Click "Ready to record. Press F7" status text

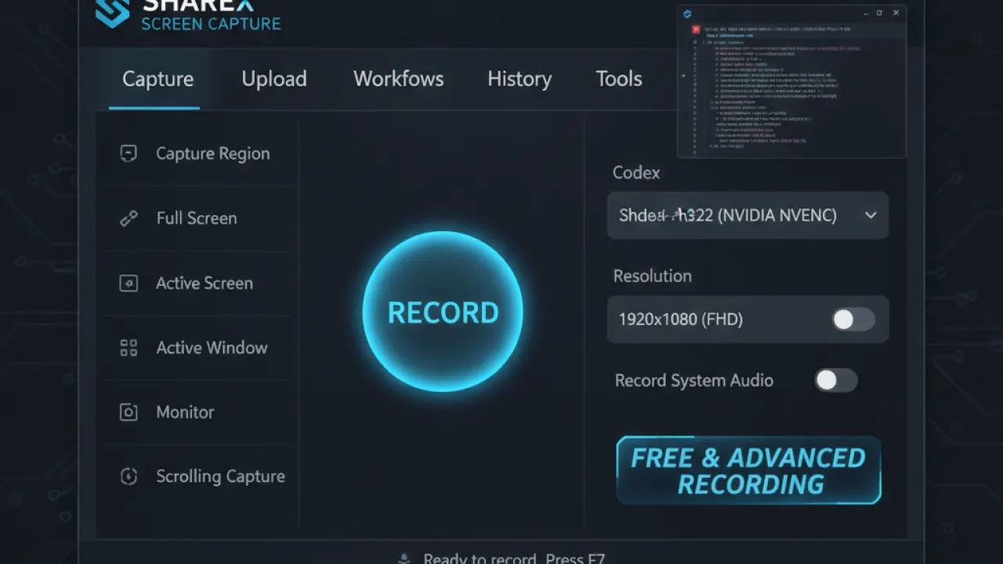(x=514, y=559)
